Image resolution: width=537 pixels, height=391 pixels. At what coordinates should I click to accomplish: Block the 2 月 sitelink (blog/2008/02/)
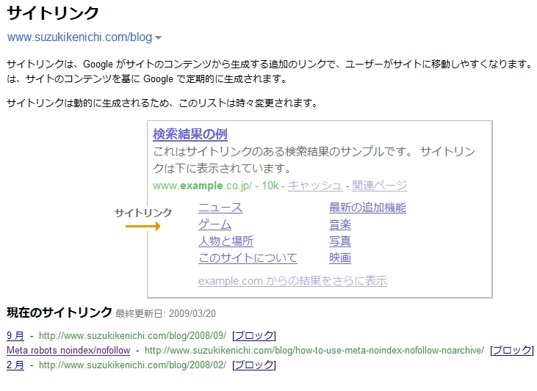(254, 365)
